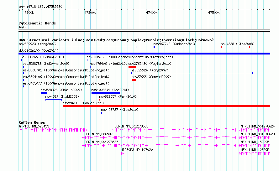Open the NFXL1|NM_152995 transcript label
The height and width of the screenshot is (171, 279).
point(255,142)
